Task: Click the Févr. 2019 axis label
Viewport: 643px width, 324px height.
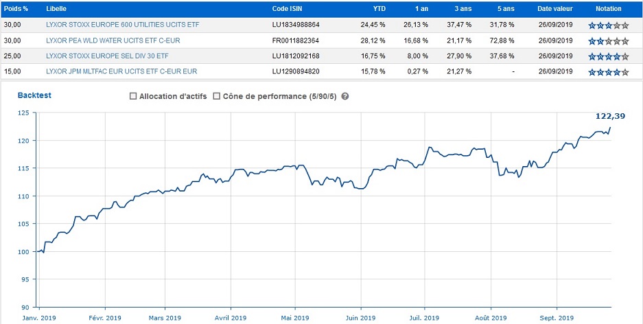Action: tap(106, 318)
